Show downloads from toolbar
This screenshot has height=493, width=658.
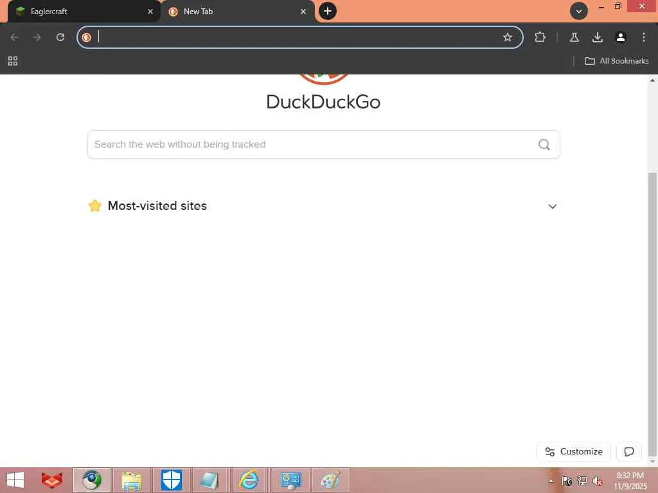tap(598, 37)
